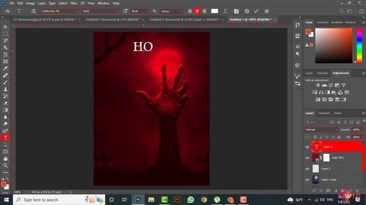Select the Rectangle shape tool
This screenshot has width=366, height=205.
click(5, 152)
